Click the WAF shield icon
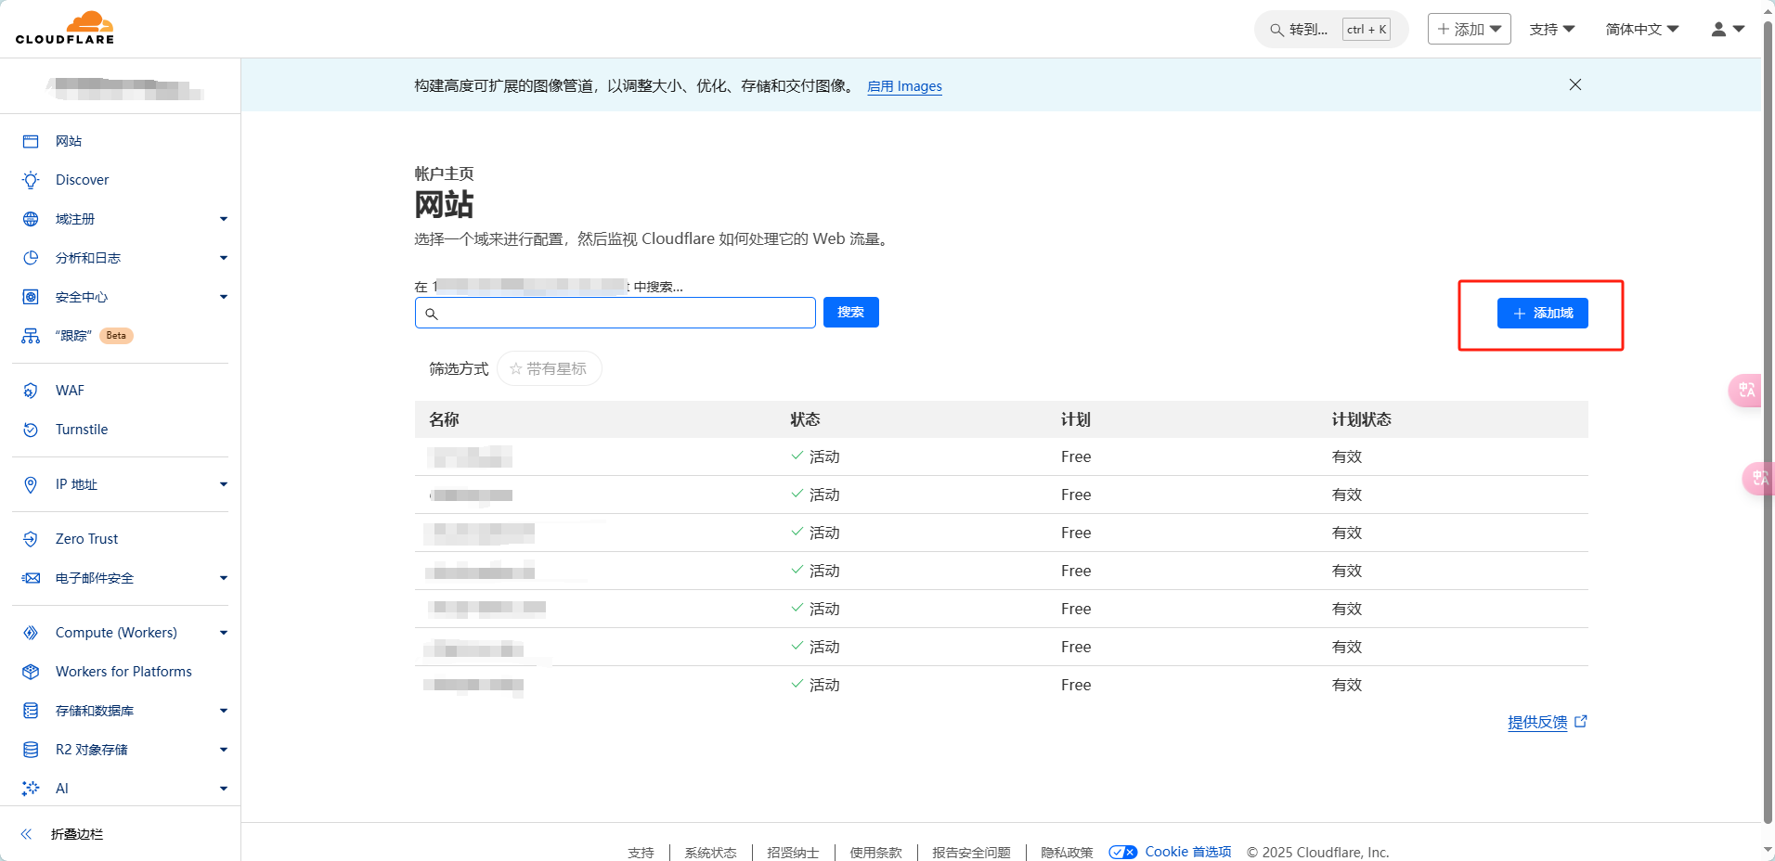Image resolution: width=1775 pixels, height=861 pixels. (31, 391)
